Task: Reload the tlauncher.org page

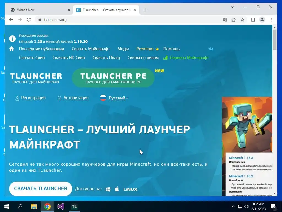Action: click(x=29, y=20)
